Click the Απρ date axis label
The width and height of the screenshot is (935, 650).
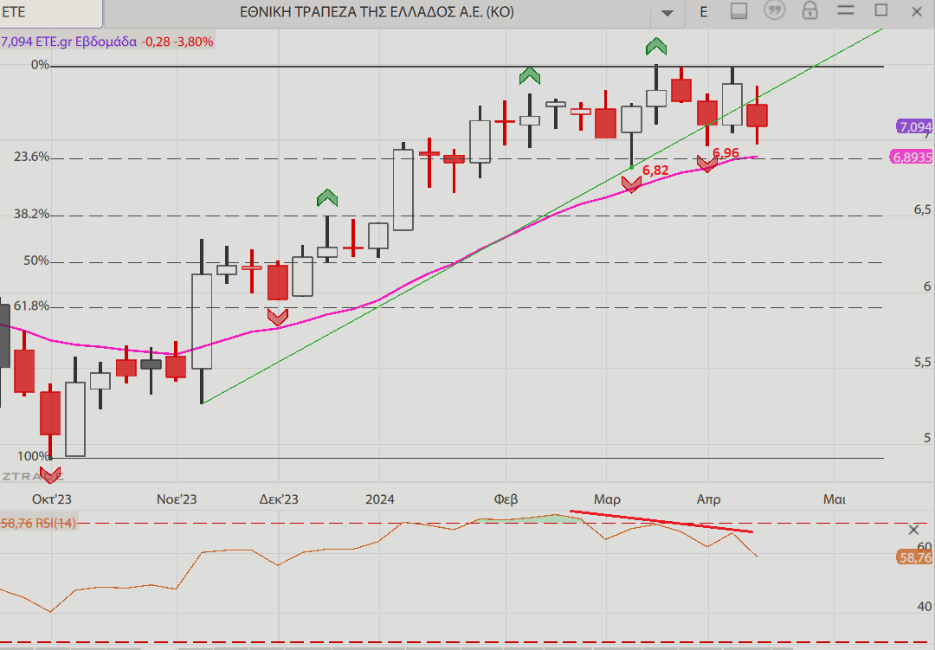tap(708, 499)
